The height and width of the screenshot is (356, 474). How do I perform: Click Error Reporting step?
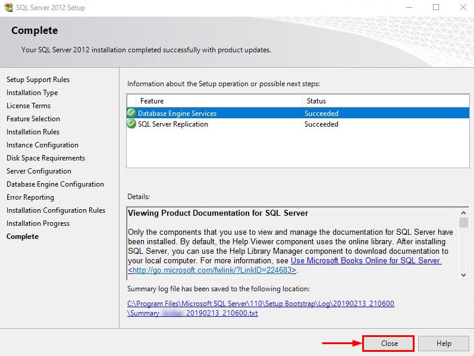tap(30, 197)
